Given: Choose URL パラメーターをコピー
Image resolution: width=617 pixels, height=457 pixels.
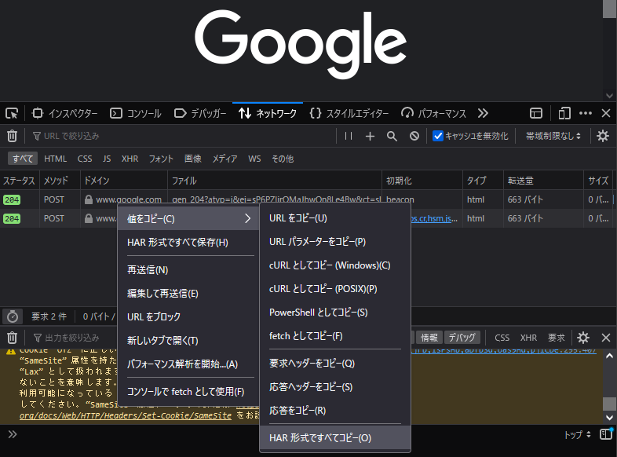Looking at the screenshot, I should coord(335,241).
